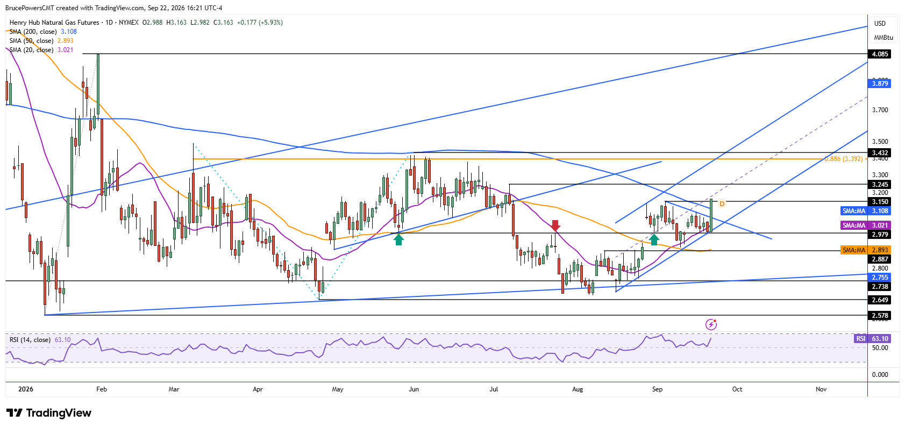Select the SMA (20, close) legend entry
Image resolution: width=905 pixels, height=429 pixels.
click(41, 50)
